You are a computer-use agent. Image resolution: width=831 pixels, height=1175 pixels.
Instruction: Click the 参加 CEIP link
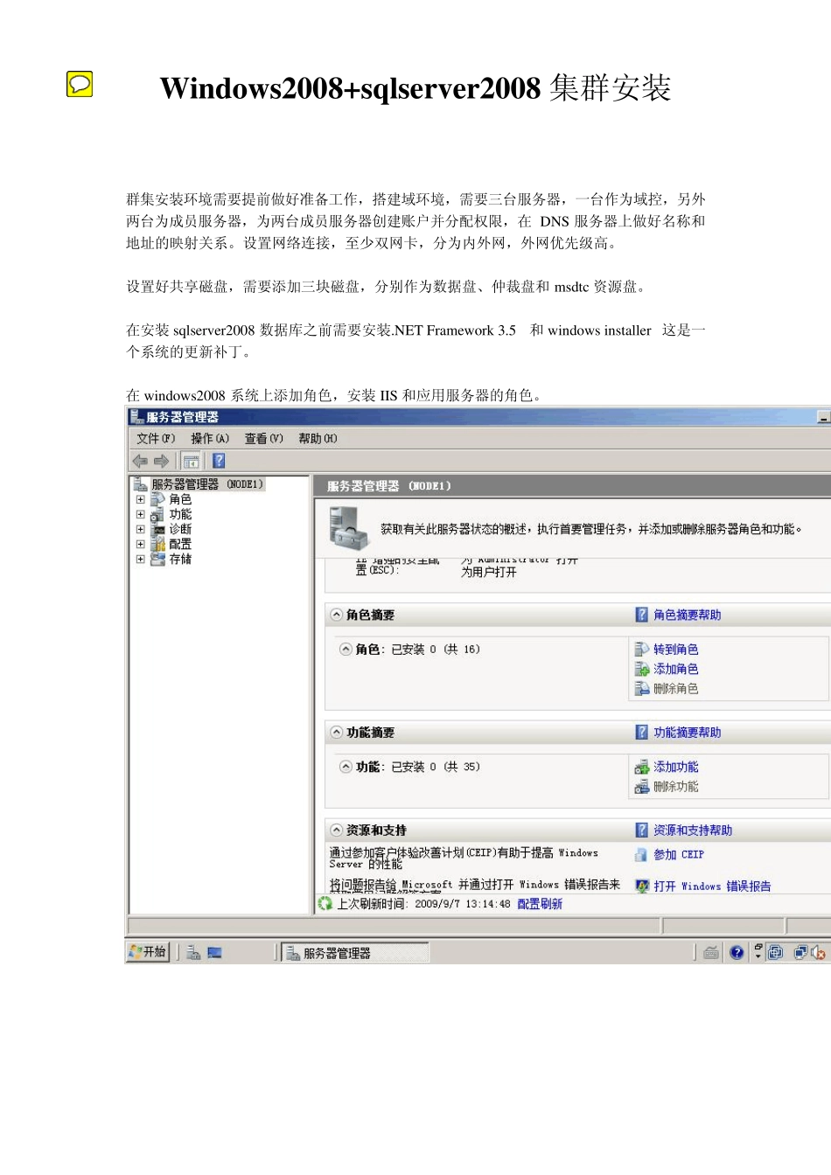pyautogui.click(x=679, y=854)
